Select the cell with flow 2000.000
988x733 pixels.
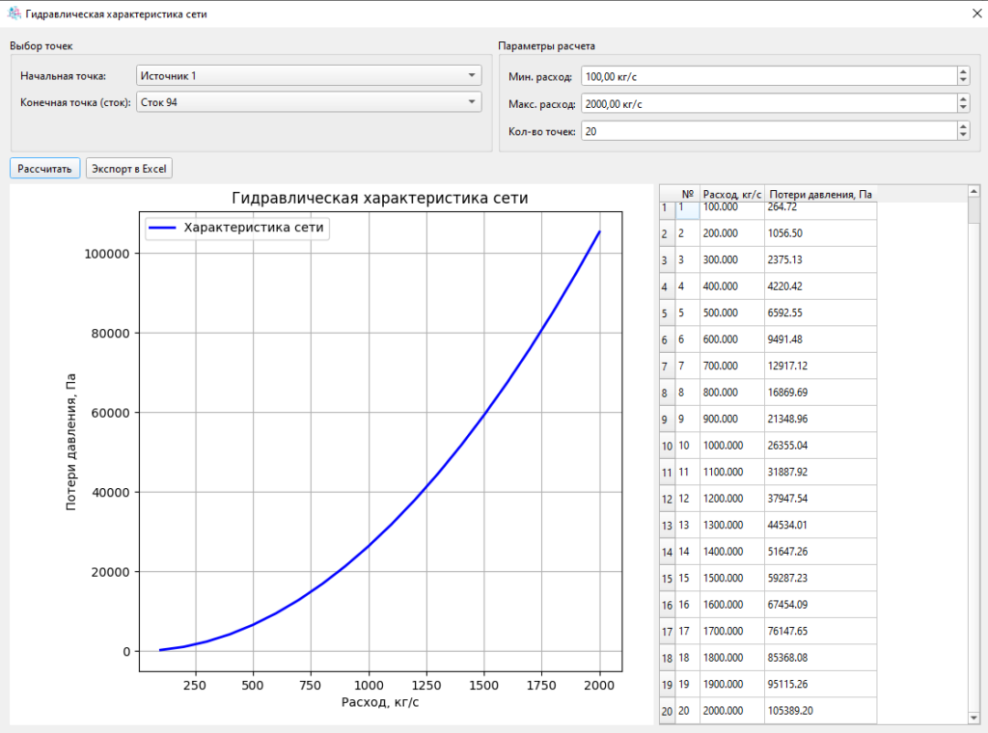732,710
